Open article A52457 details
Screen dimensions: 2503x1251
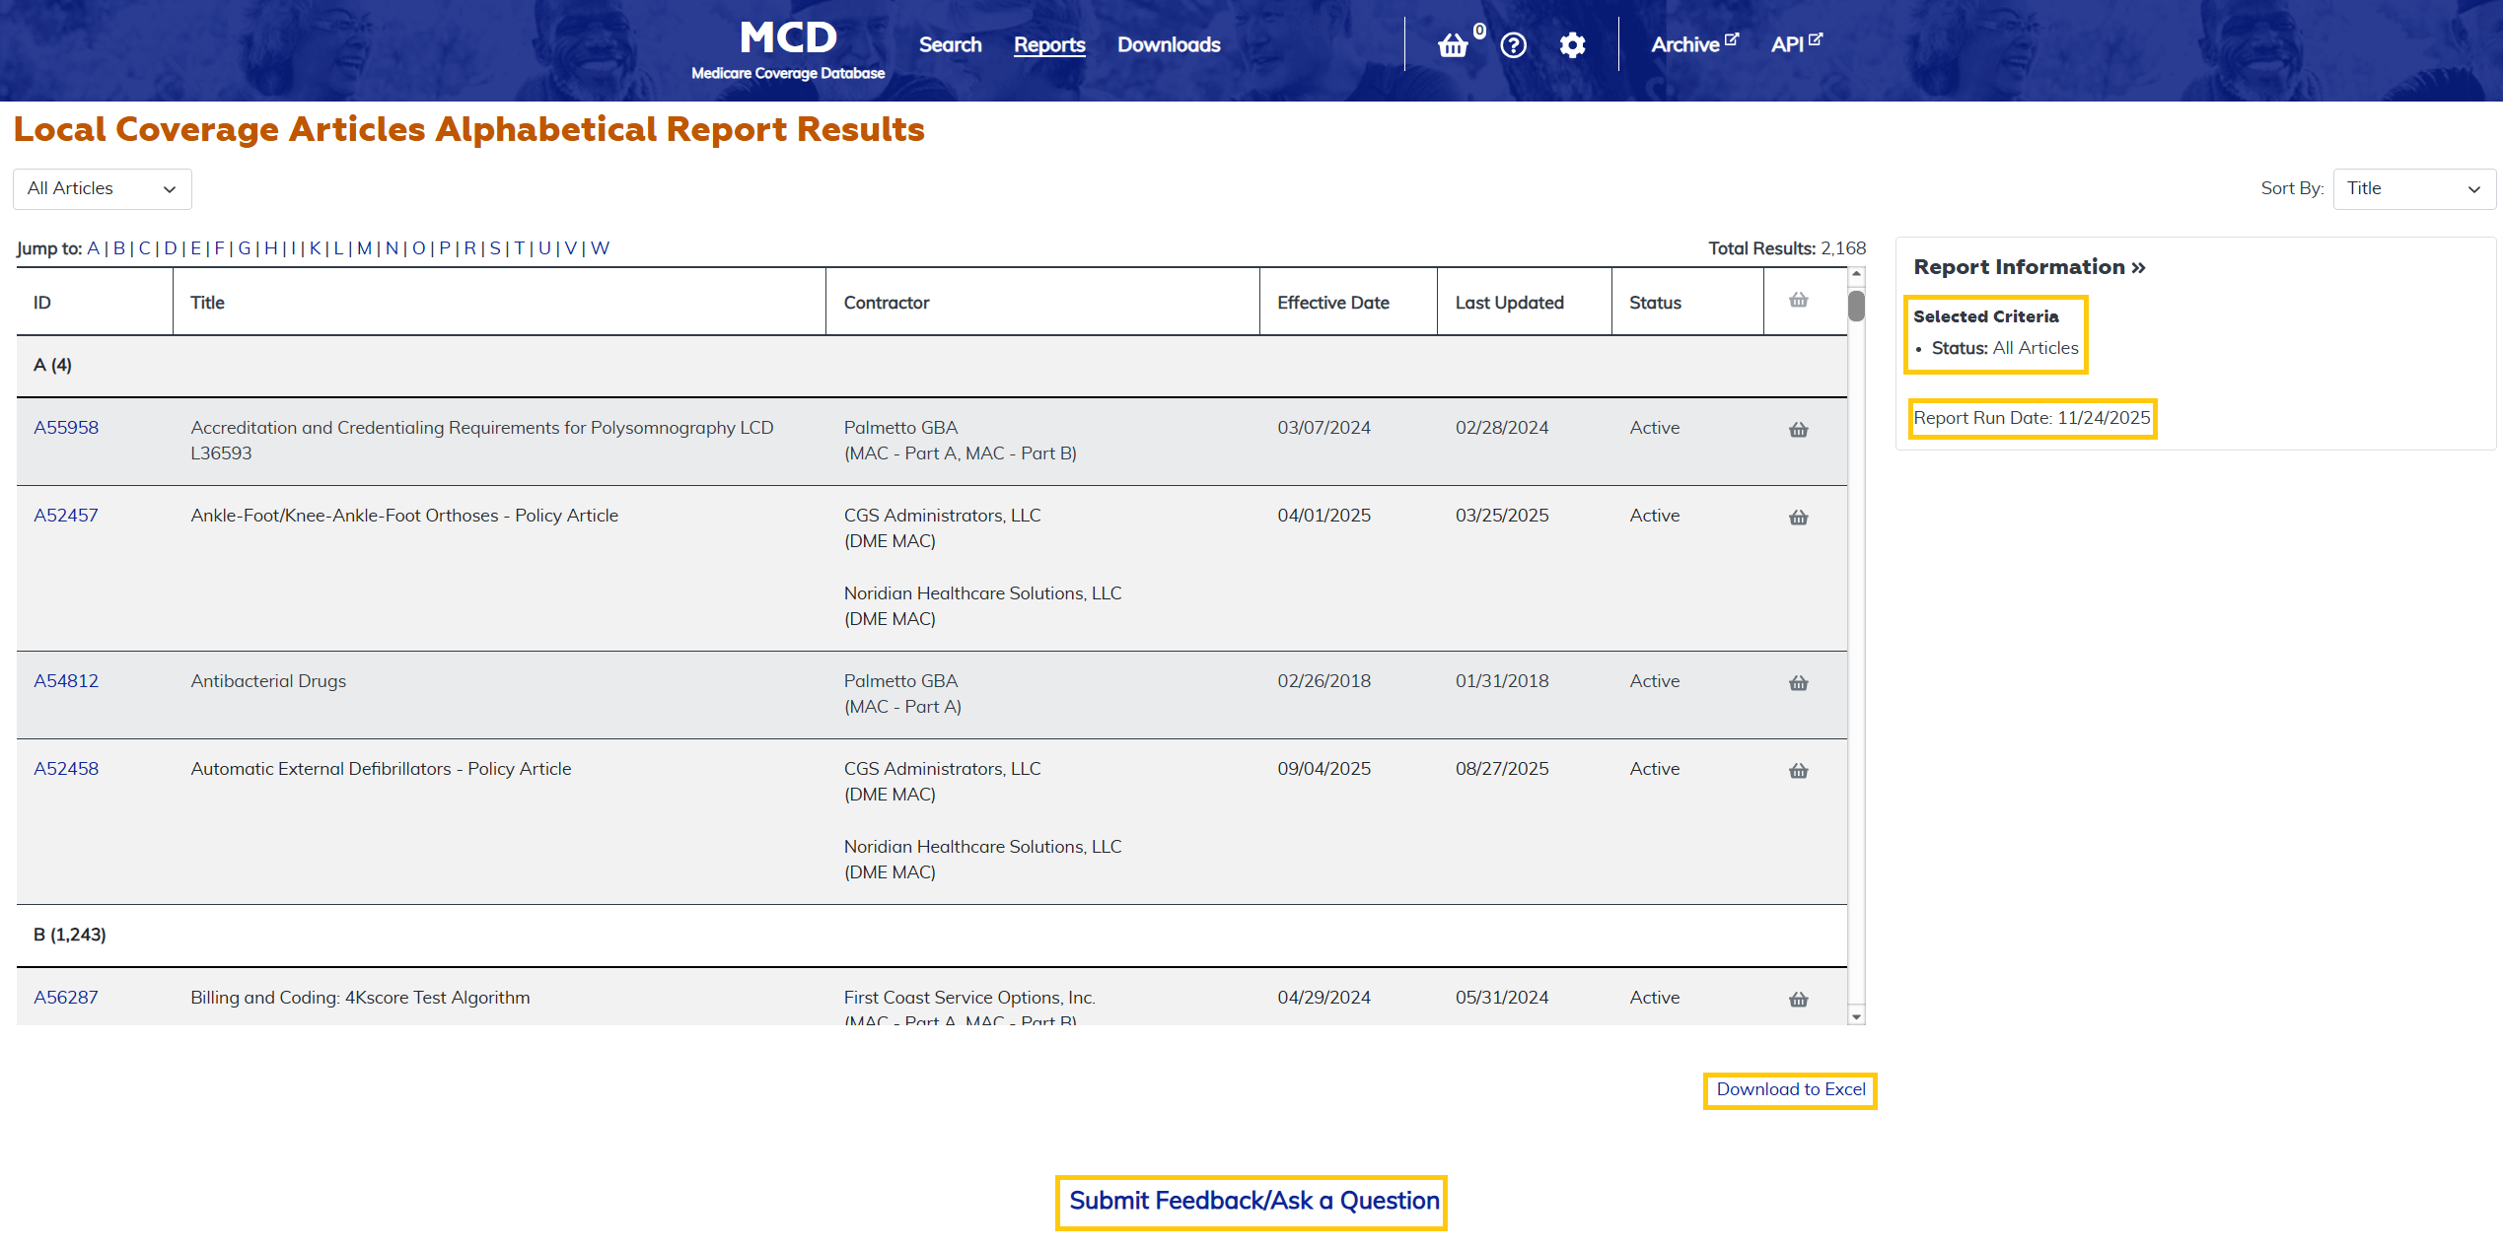pos(65,515)
